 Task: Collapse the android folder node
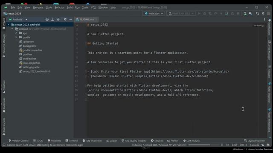pyautogui.click(x=12, y=29)
